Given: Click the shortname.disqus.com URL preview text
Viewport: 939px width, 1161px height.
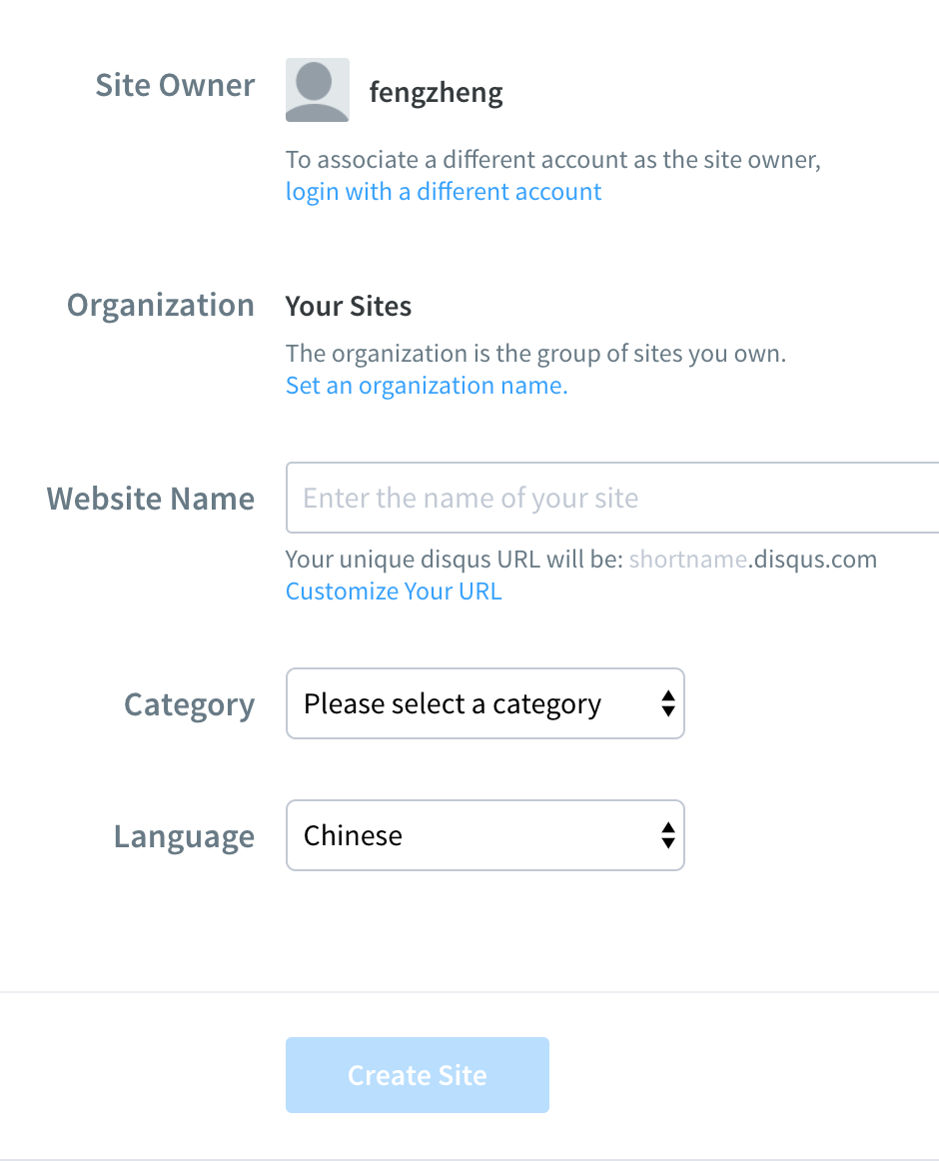Looking at the screenshot, I should [x=752, y=560].
